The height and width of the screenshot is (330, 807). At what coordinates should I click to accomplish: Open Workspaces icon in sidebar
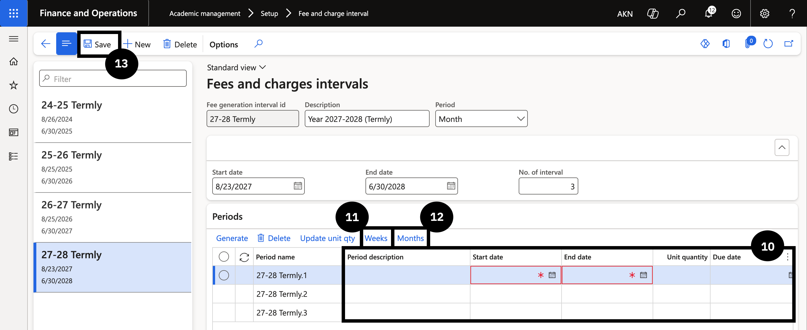click(x=13, y=132)
